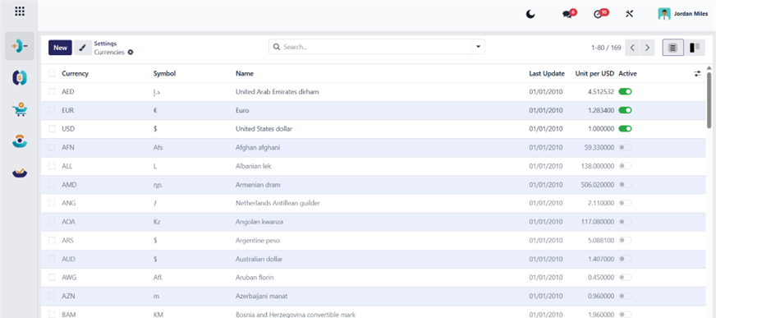Sort by Active column header

(x=627, y=74)
